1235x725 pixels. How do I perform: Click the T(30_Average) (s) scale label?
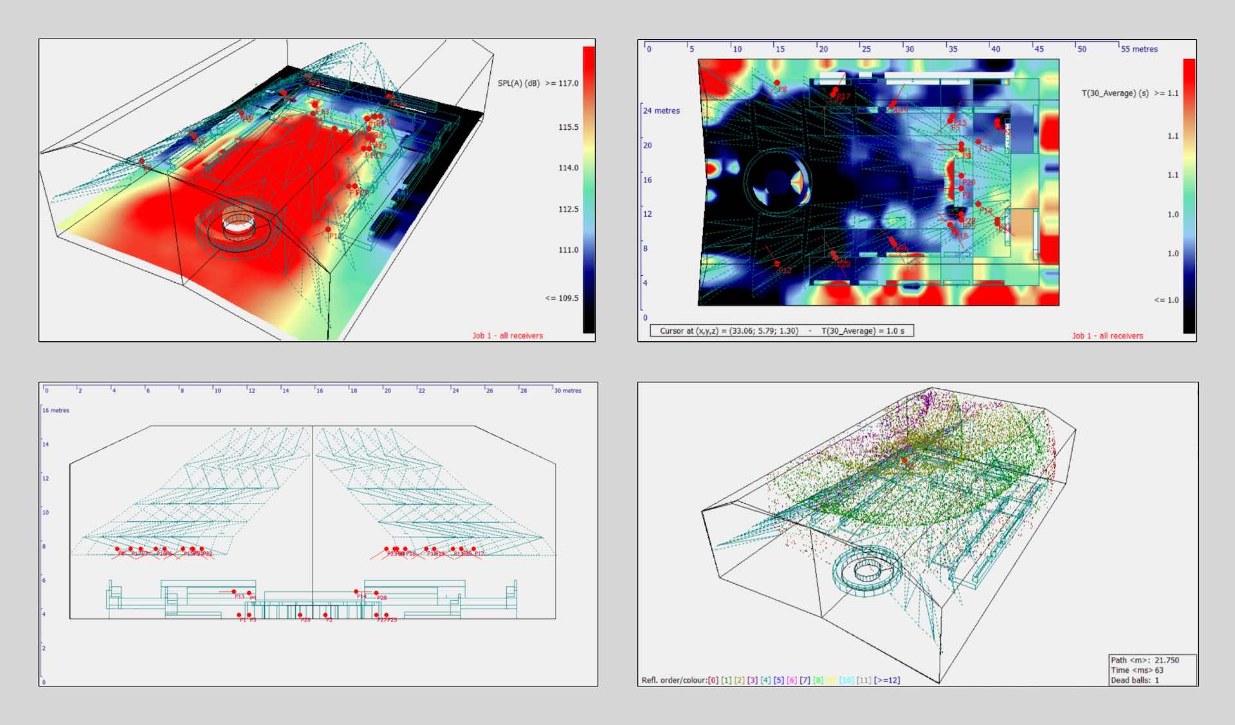pos(1115,93)
